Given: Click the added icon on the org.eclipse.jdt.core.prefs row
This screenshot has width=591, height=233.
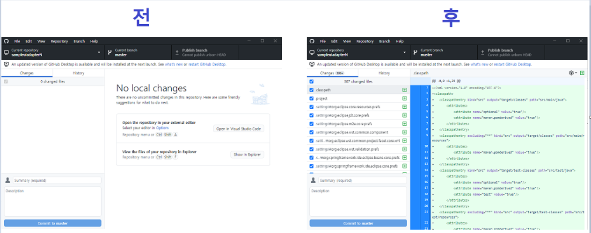Looking at the screenshot, I should point(404,115).
